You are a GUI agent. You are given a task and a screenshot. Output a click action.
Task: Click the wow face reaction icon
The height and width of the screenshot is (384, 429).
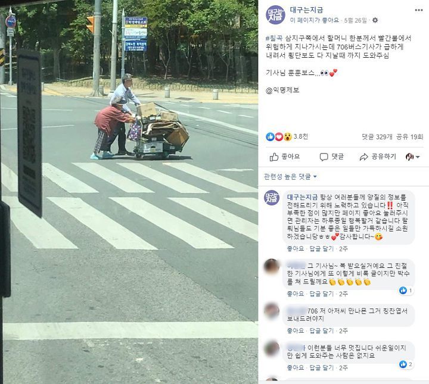[x=288, y=137]
